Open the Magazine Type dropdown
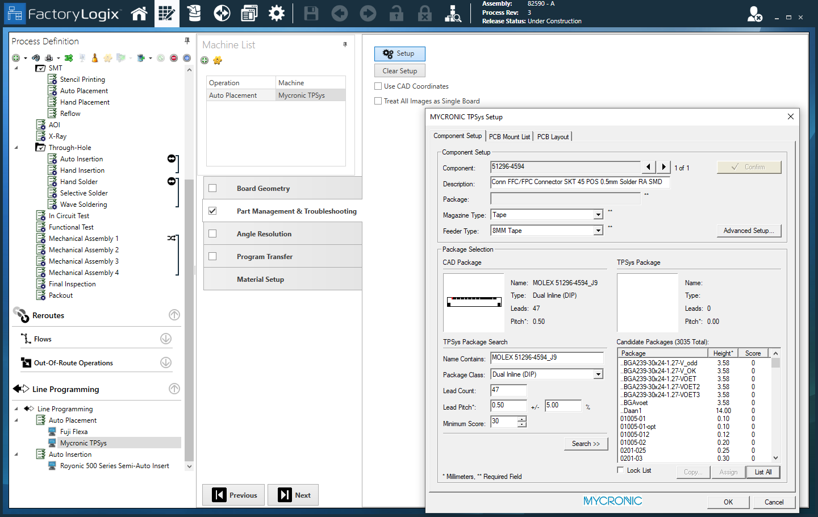Screen dimensions: 818x517 599,214
